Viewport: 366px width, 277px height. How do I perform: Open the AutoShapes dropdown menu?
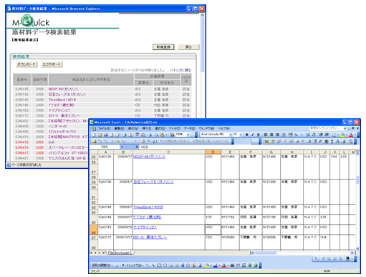click(132, 265)
